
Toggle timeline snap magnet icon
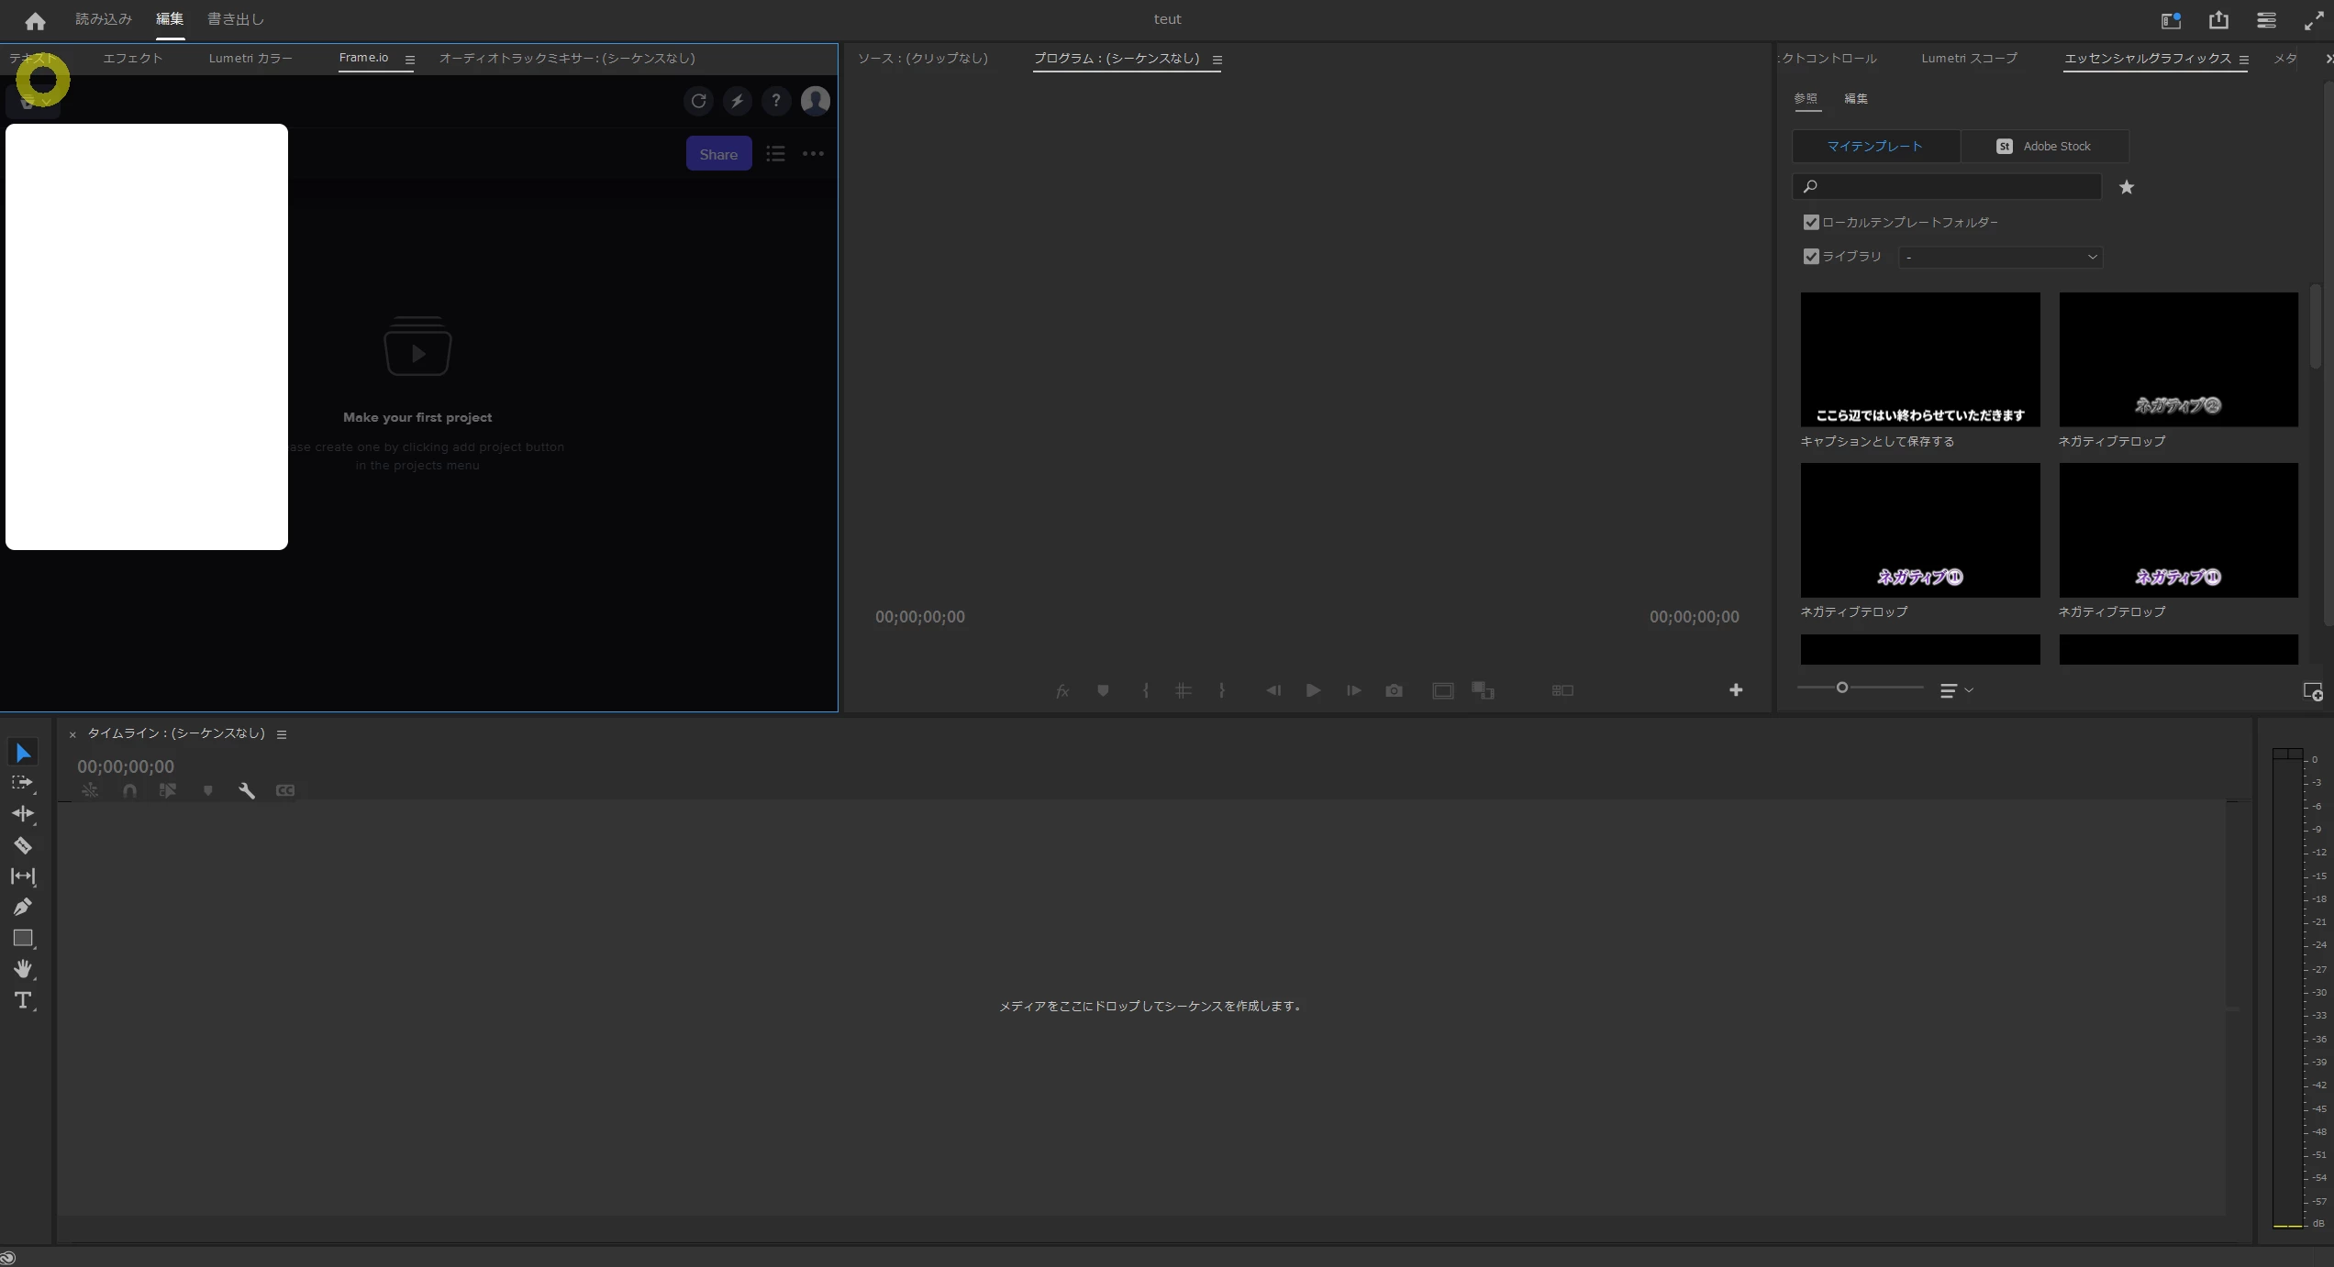pyautogui.click(x=129, y=790)
